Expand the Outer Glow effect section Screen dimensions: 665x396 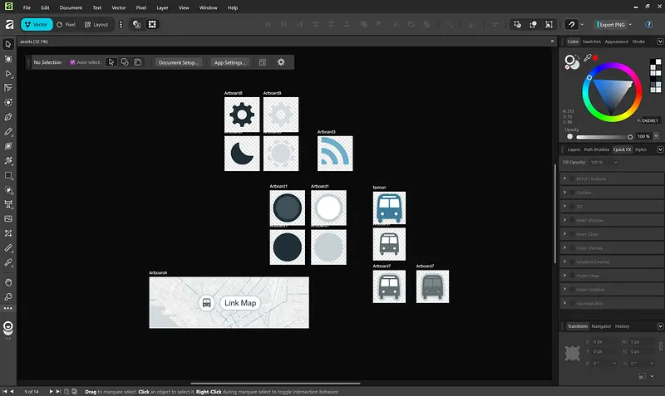(565, 276)
